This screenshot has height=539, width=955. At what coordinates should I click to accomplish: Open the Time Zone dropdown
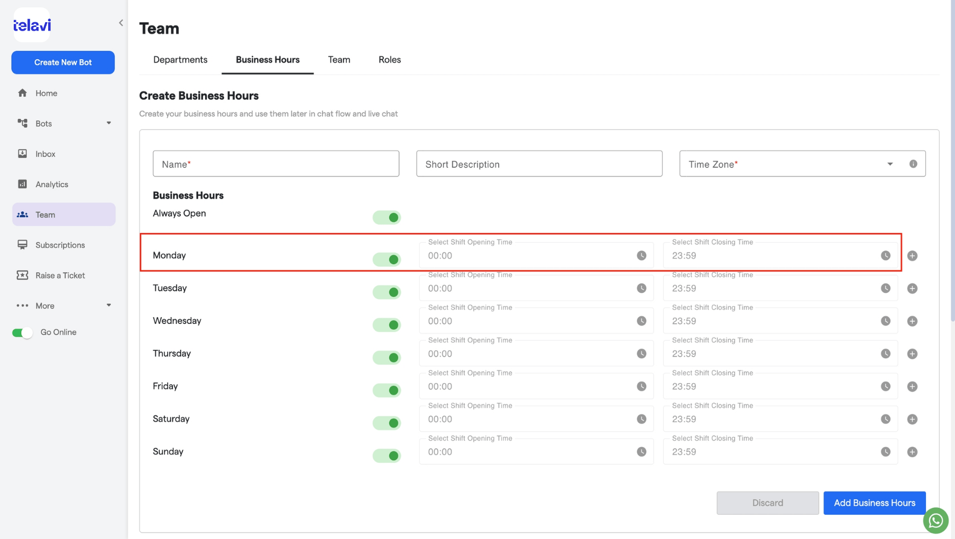(890, 164)
